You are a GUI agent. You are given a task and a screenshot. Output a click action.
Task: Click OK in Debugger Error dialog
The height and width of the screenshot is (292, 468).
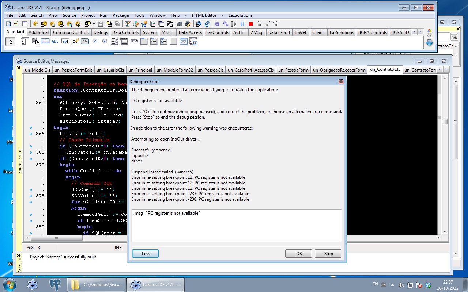click(x=299, y=254)
